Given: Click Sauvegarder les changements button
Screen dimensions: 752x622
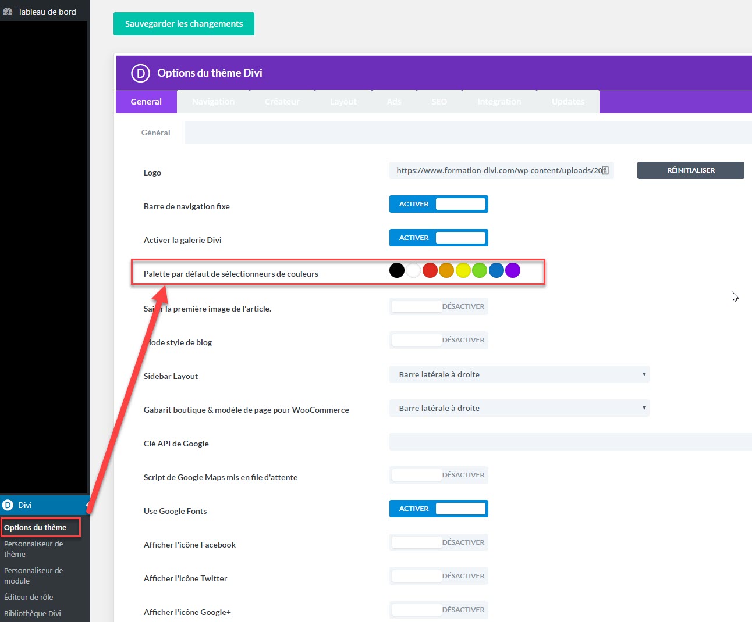Looking at the screenshot, I should 183,24.
